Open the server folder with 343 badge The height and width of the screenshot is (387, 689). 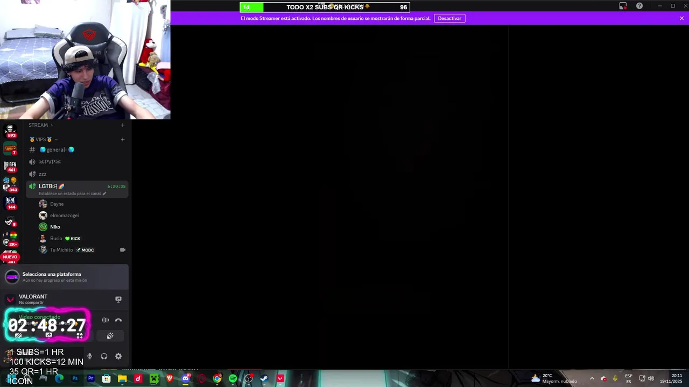10,184
